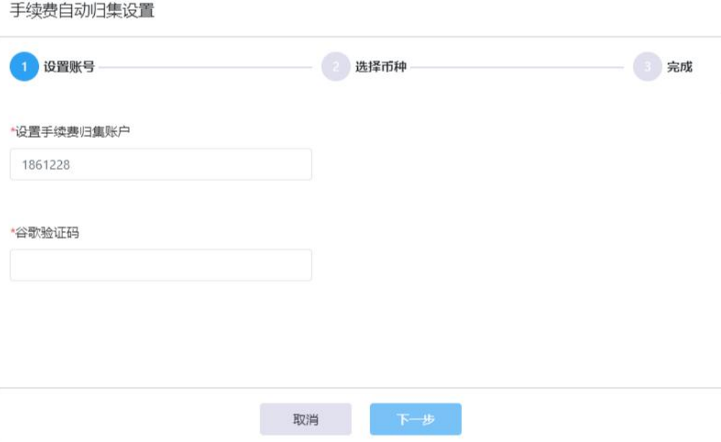The width and height of the screenshot is (721, 442).
Task: Click the red asterisk before 设置手续费归集账户
Action: point(13,131)
